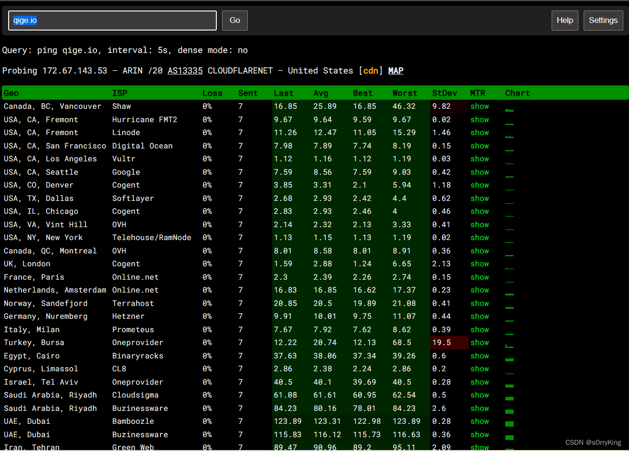
Task: Show MTR for Dubai Bamboozle row
Action: click(480, 421)
